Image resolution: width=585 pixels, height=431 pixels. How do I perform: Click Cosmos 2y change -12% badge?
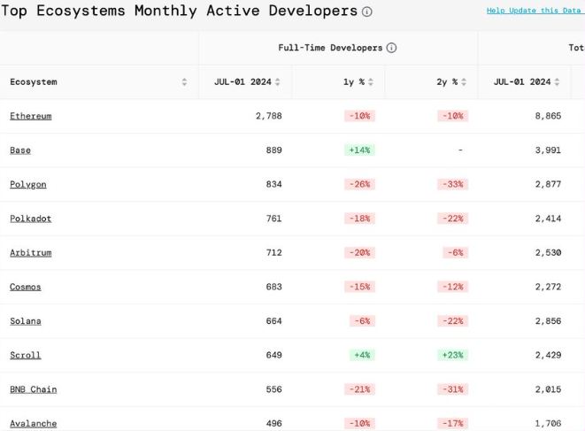click(453, 287)
